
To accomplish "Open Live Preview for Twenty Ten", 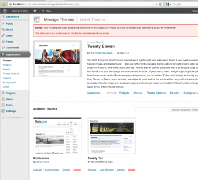I will tap(106, 170).
